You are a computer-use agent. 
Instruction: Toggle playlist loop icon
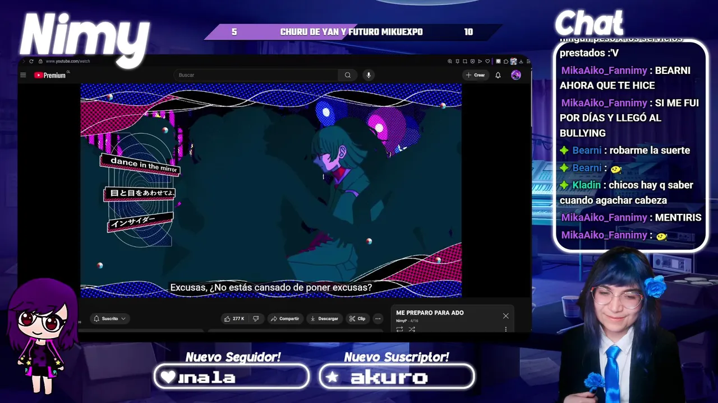coord(399,329)
